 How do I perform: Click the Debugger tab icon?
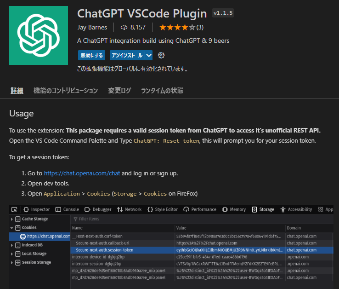coord(87,209)
